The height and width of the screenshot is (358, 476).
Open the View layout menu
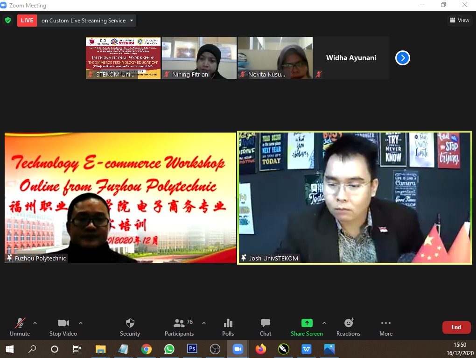pyautogui.click(x=460, y=20)
